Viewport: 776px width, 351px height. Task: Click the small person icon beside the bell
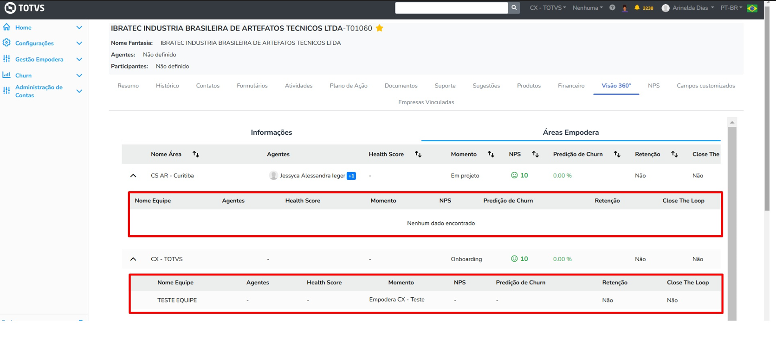point(625,8)
